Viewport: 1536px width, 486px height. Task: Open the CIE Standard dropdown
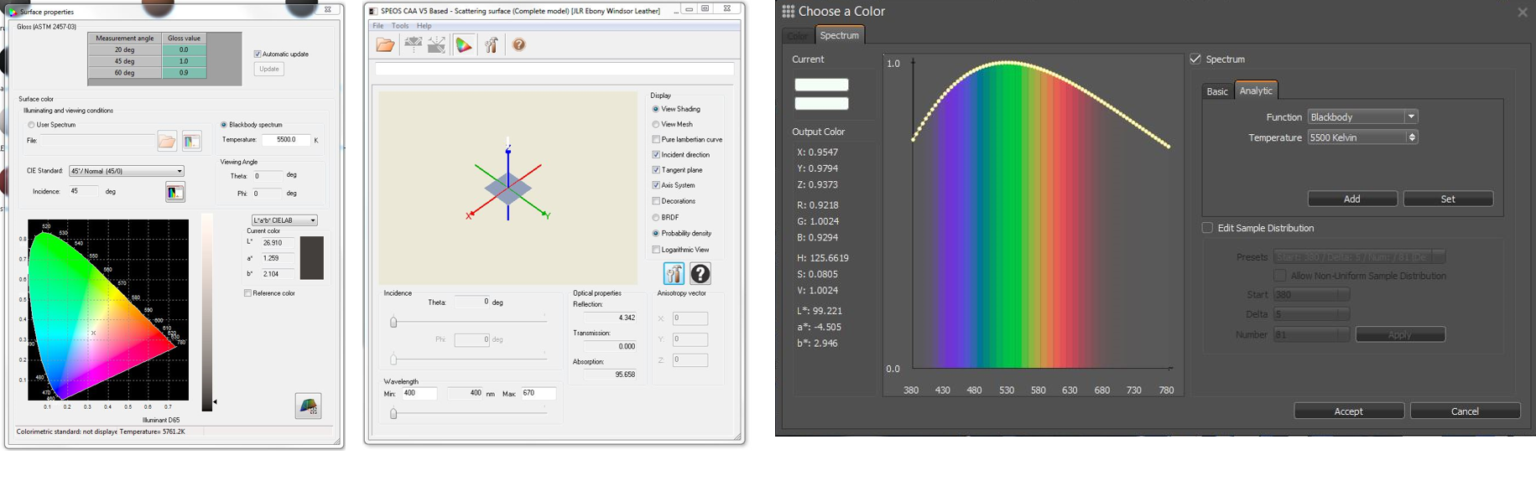click(127, 171)
